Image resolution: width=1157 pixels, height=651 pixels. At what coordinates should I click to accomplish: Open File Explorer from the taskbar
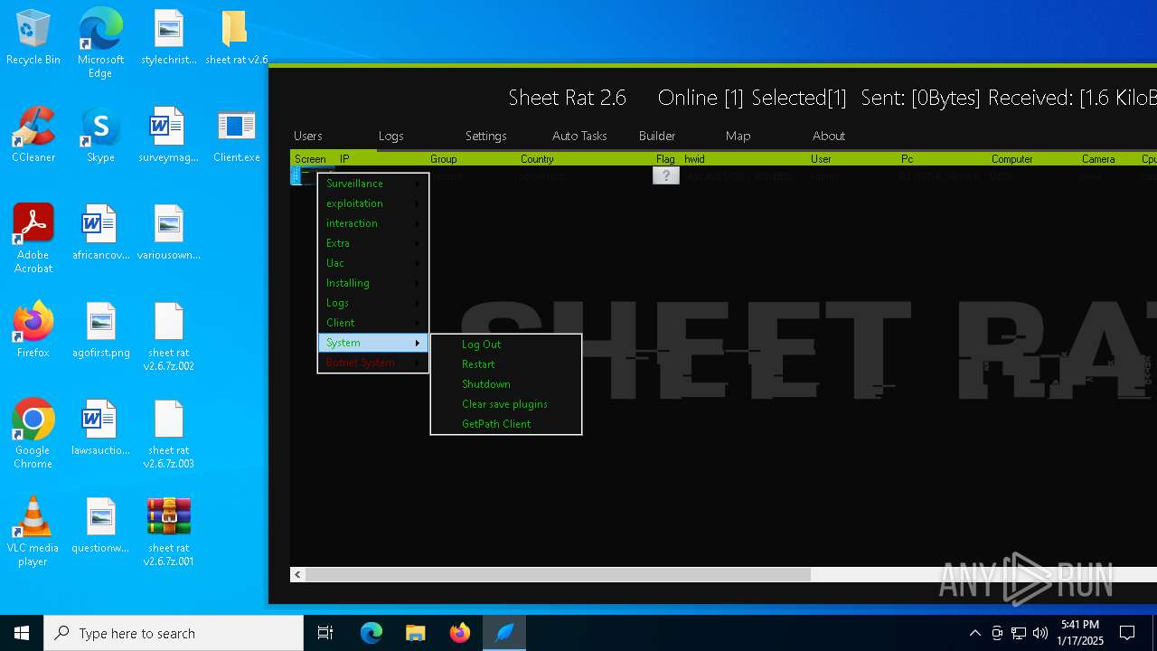click(x=416, y=633)
